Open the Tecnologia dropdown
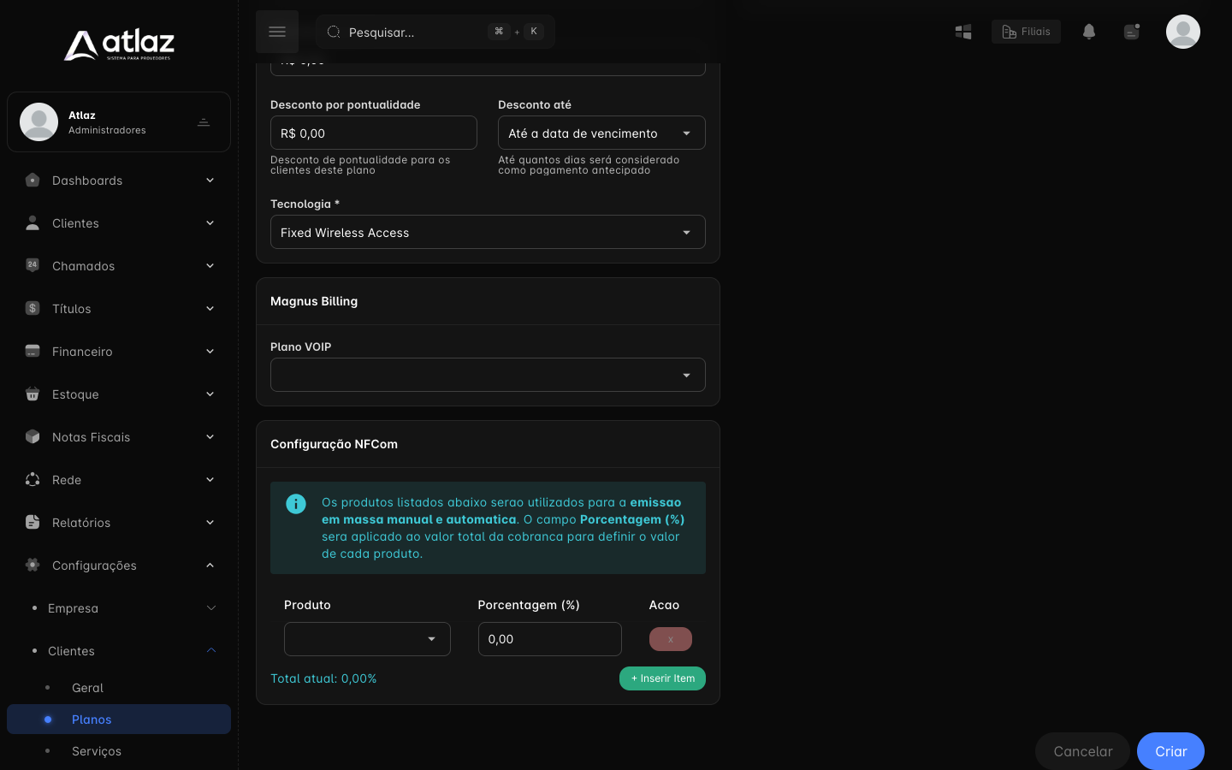1232x770 pixels. [488, 233]
